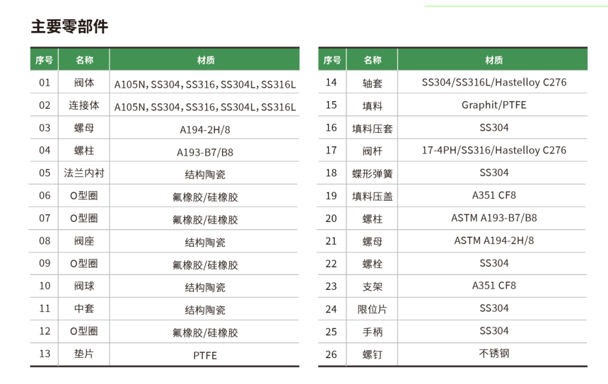Select the "阀体" cell in row 01
Viewport: 608px width, 384px height.
(84, 83)
